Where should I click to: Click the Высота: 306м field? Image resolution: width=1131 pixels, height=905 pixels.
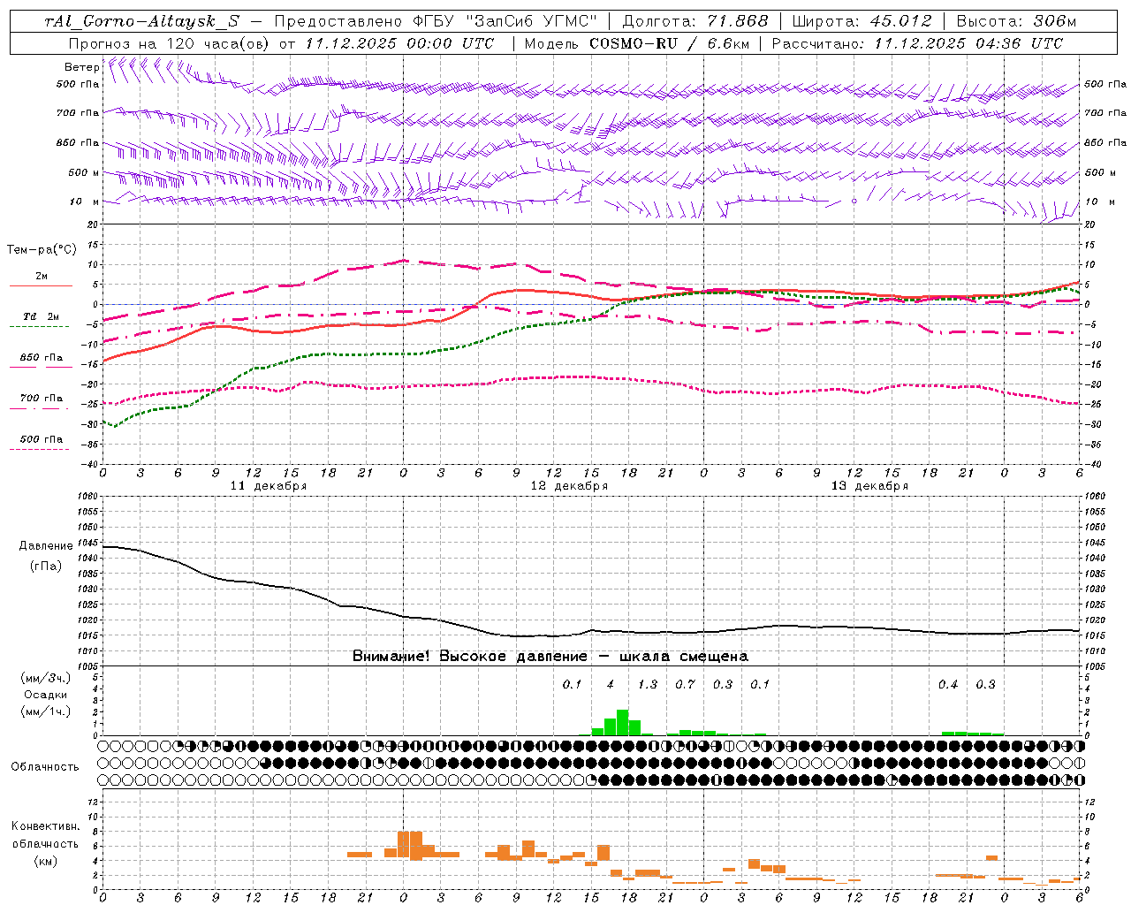point(1016,21)
